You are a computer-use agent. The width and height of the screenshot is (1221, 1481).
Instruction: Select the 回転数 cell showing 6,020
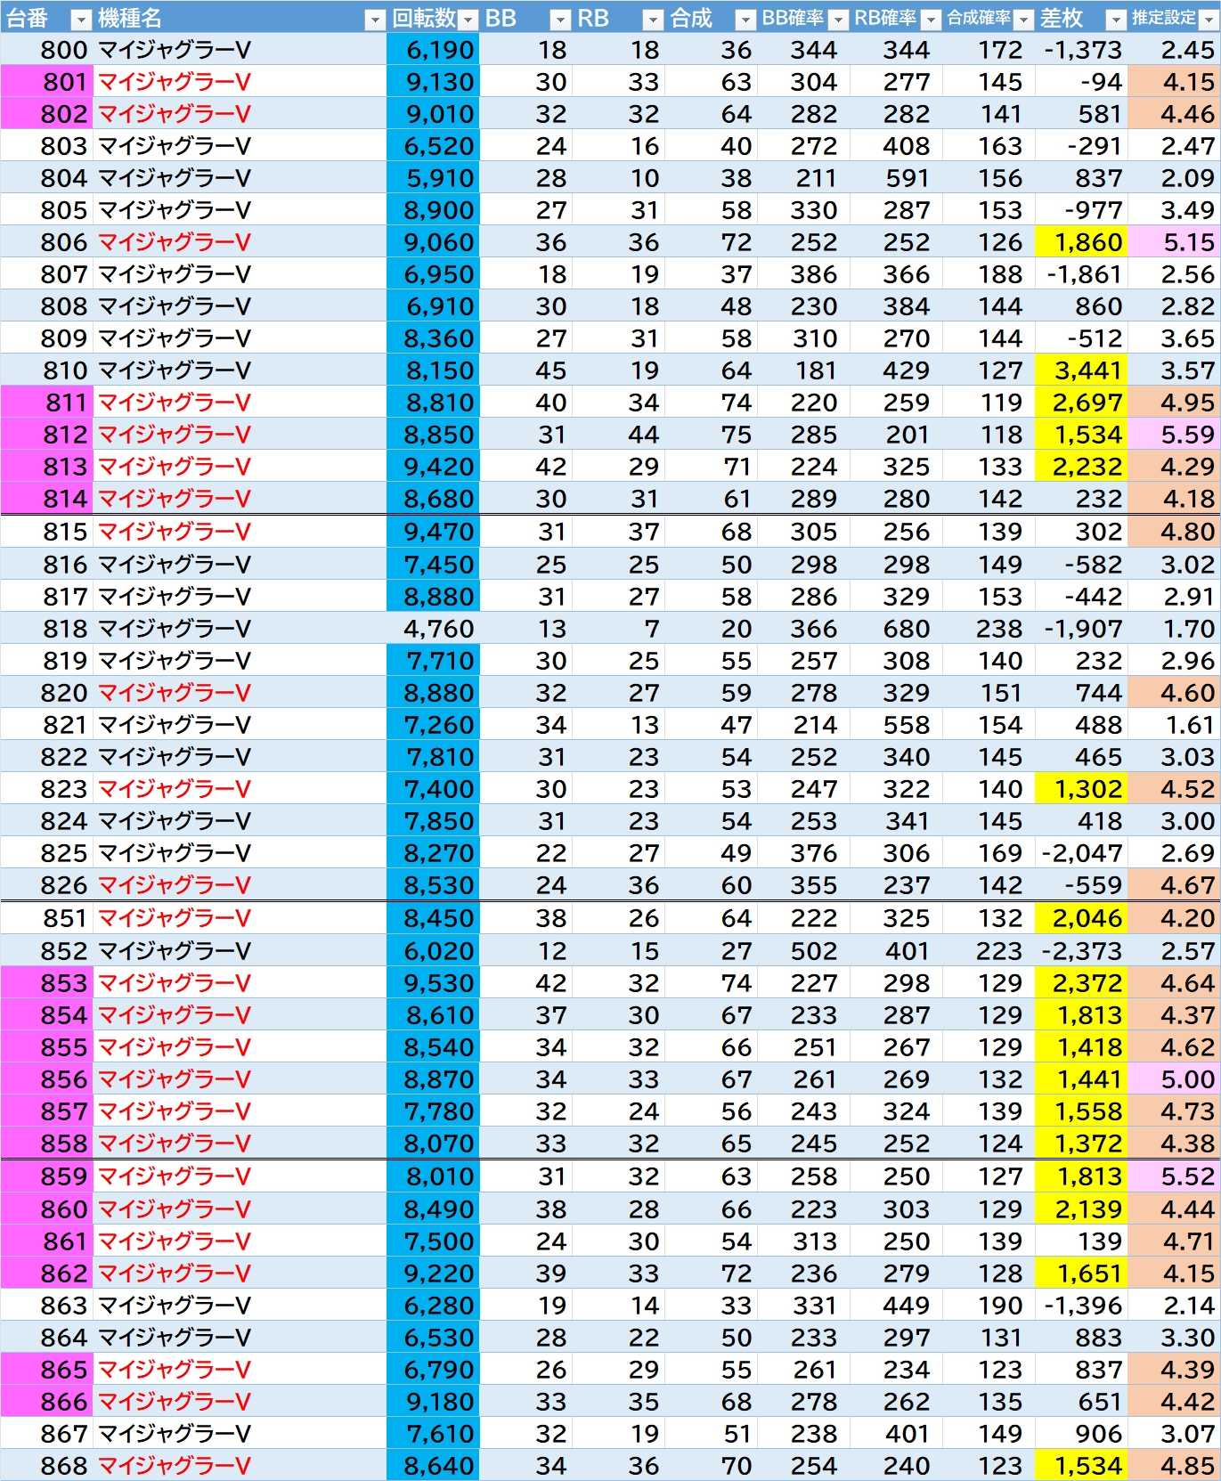[x=434, y=951]
